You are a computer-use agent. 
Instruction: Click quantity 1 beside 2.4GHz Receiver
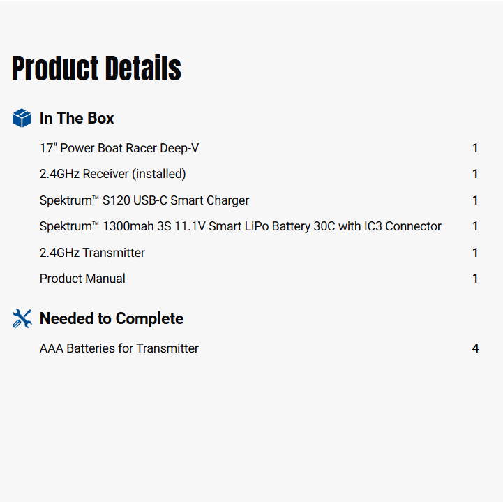[475, 174]
